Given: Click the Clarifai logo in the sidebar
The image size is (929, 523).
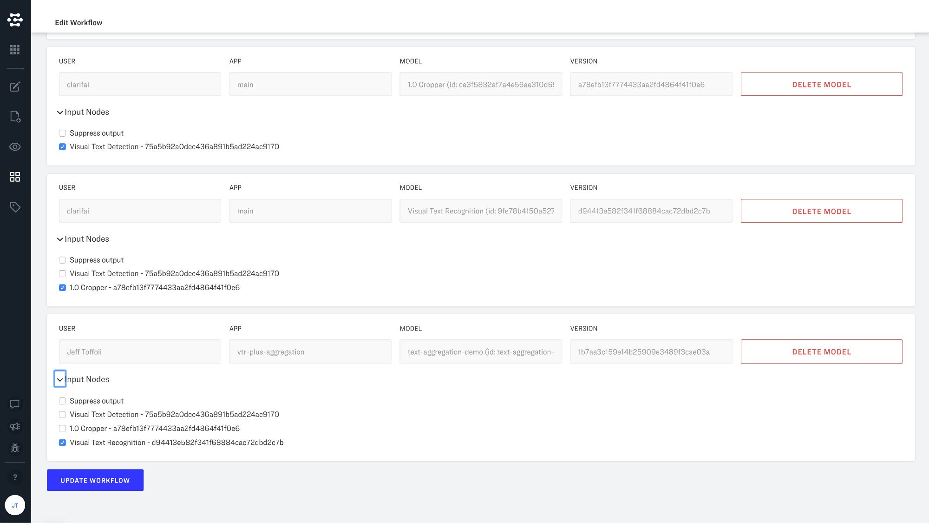Looking at the screenshot, I should [15, 20].
